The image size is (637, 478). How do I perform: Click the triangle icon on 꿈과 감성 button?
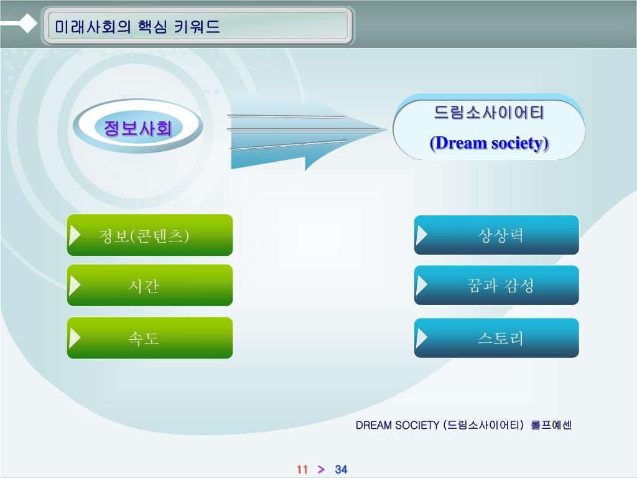point(422,285)
